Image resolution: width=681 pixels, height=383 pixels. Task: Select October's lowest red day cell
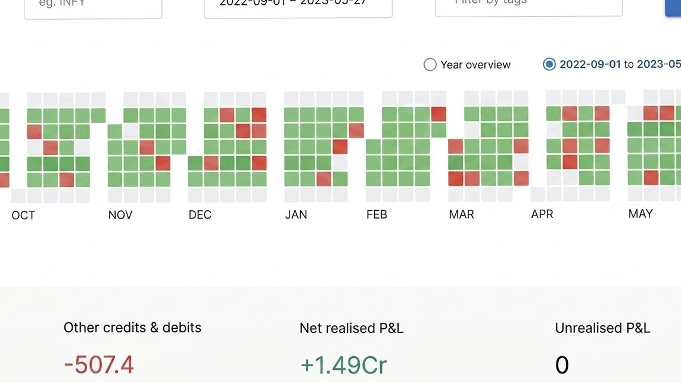[67, 179]
